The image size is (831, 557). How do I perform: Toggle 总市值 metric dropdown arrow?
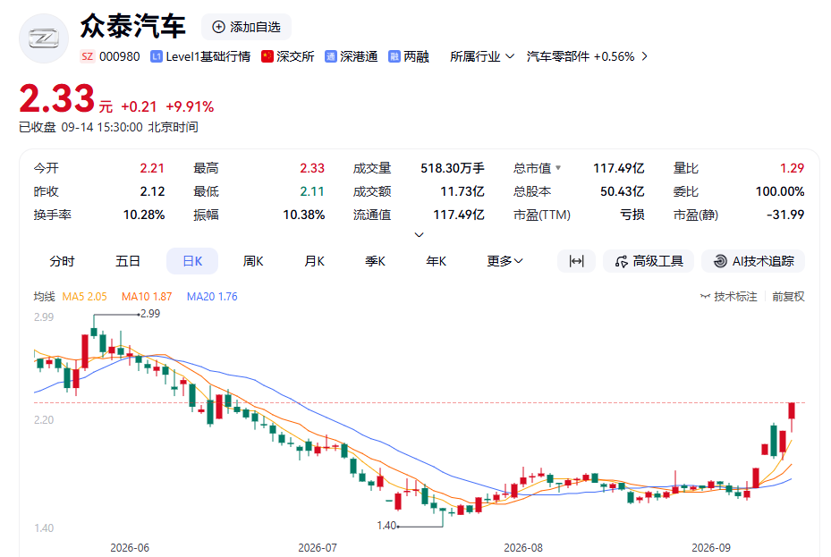558,168
